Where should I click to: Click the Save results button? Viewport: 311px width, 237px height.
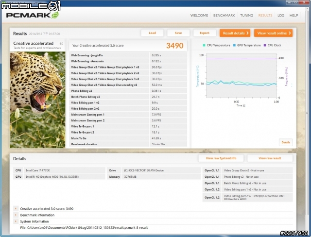pyautogui.click(x=178, y=33)
